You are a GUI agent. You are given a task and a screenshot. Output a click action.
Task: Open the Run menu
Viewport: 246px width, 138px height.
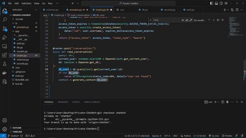tap(50, 3)
